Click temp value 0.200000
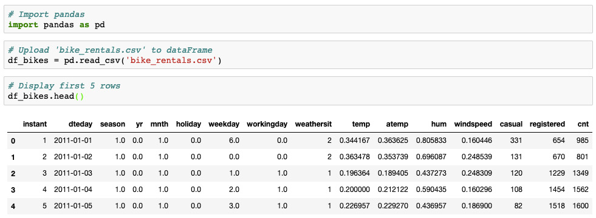Image resolution: width=596 pixels, height=218 pixels. (355, 190)
